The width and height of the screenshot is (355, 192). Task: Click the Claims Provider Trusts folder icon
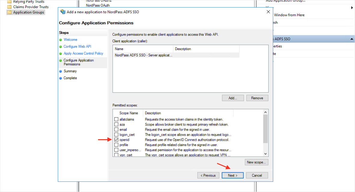pyautogui.click(x=9, y=7)
